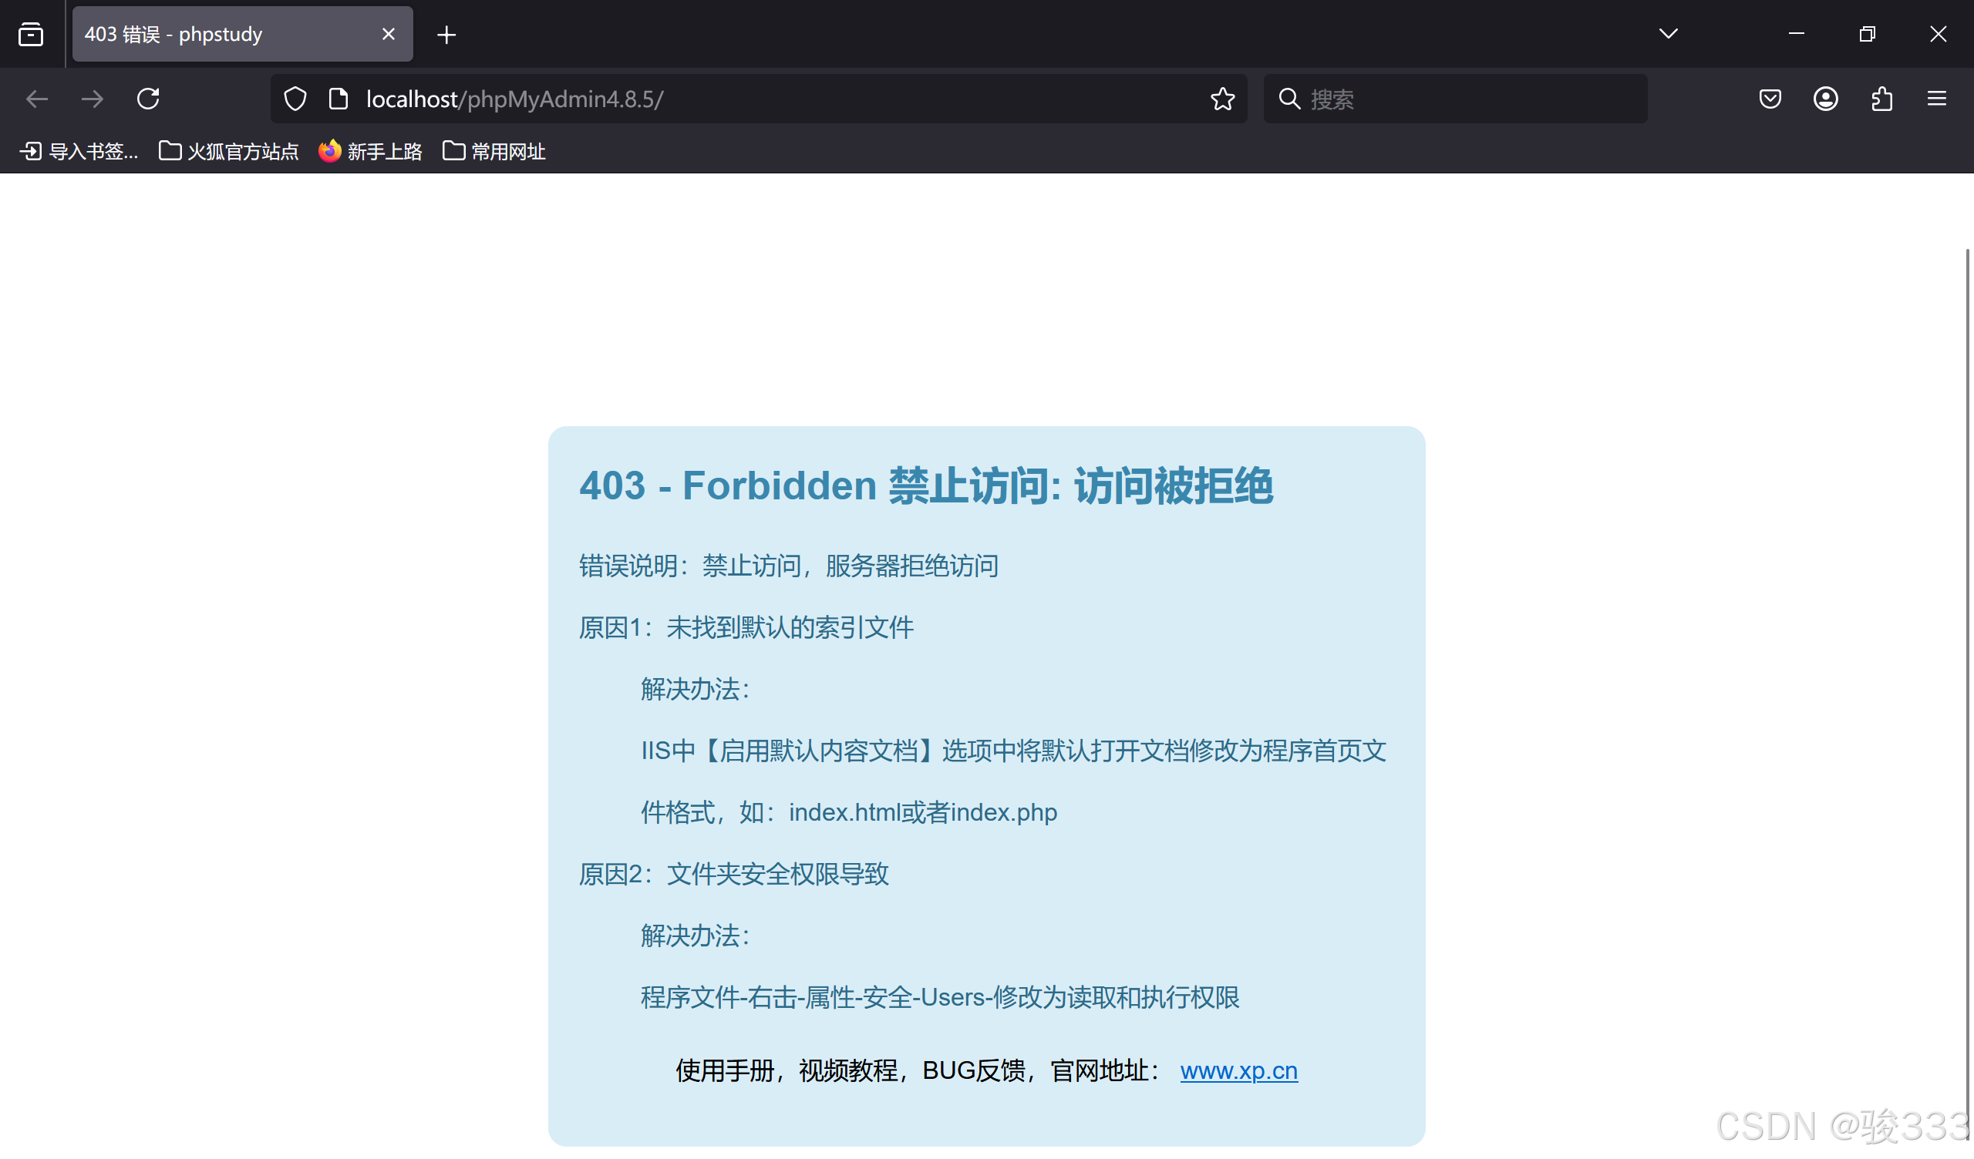1974x1159 pixels.
Task: Open the tracking protection shield icon
Action: pos(295,99)
